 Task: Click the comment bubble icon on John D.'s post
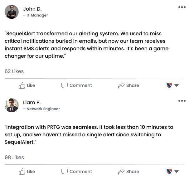point(64,85)
